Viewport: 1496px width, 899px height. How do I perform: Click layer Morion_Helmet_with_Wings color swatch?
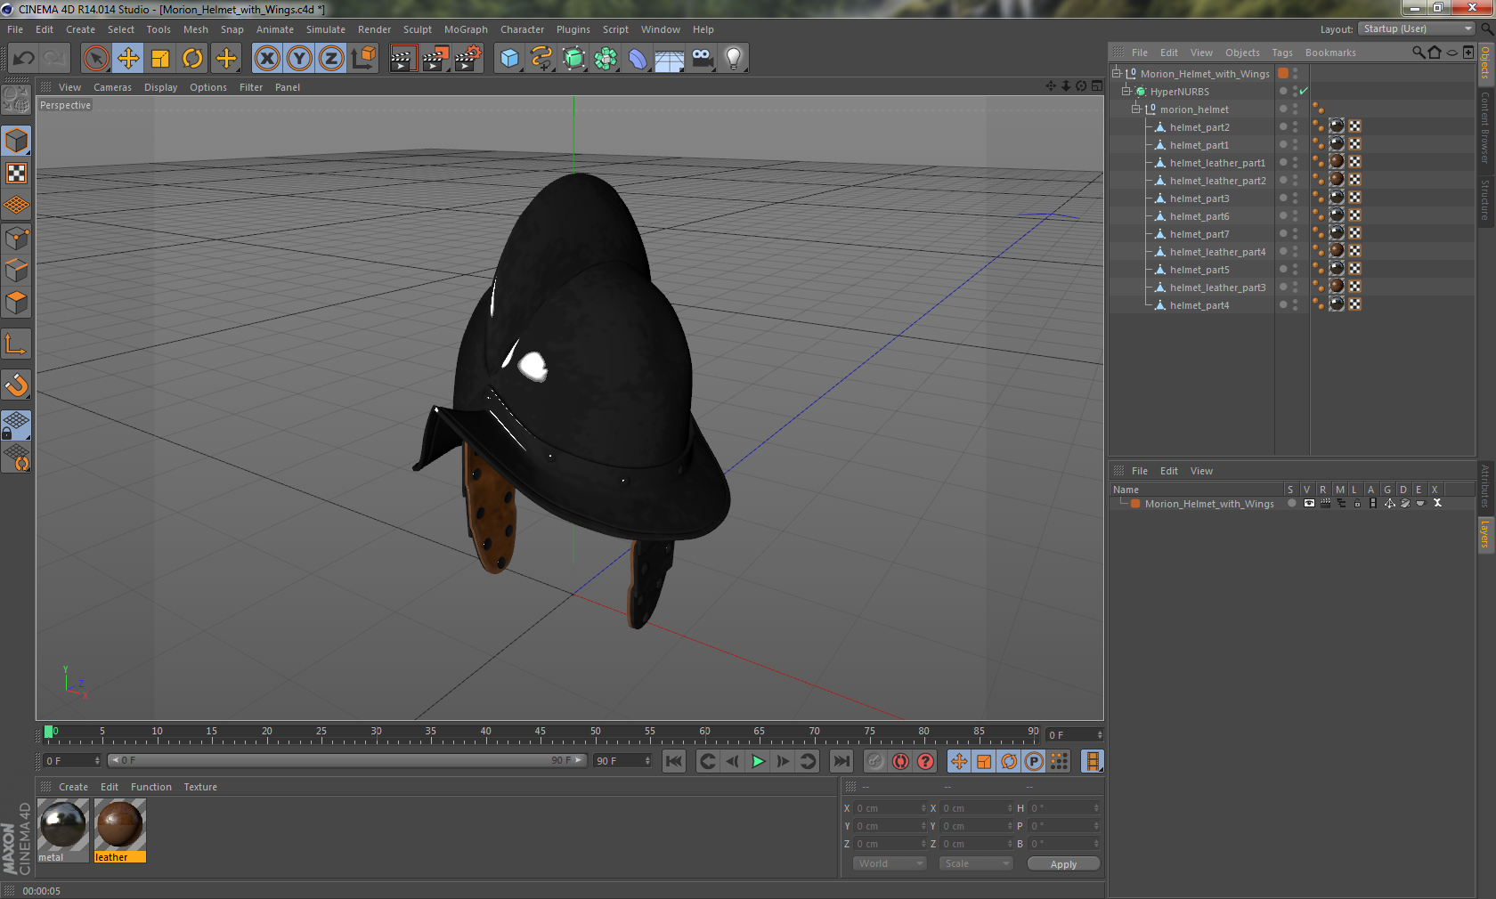pyautogui.click(x=1135, y=504)
